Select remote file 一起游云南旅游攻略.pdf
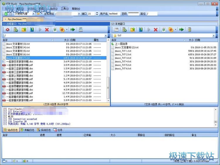Viewport: 220px width, 165px height. pos(54,93)
